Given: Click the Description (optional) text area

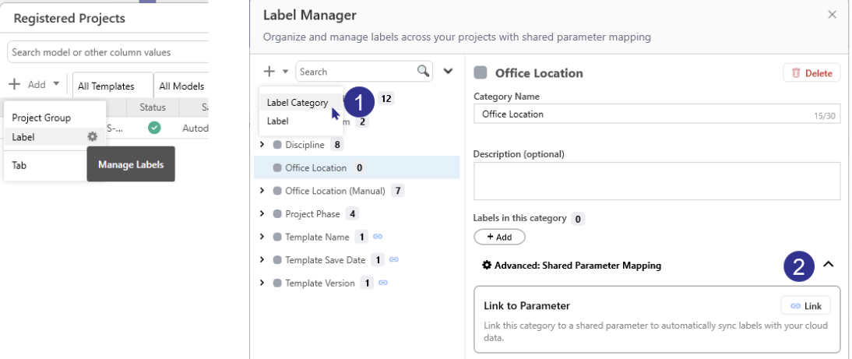Looking at the screenshot, I should pos(657,181).
